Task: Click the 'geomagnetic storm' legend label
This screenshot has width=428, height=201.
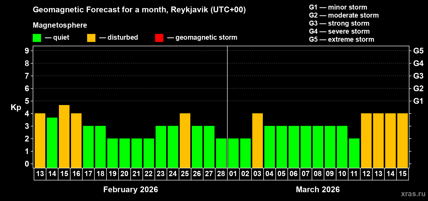Action: coord(206,37)
